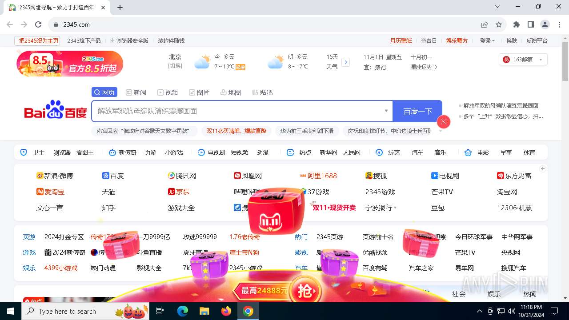Click the 新传奇 category icon
The image size is (569, 320).
[x=112, y=152]
